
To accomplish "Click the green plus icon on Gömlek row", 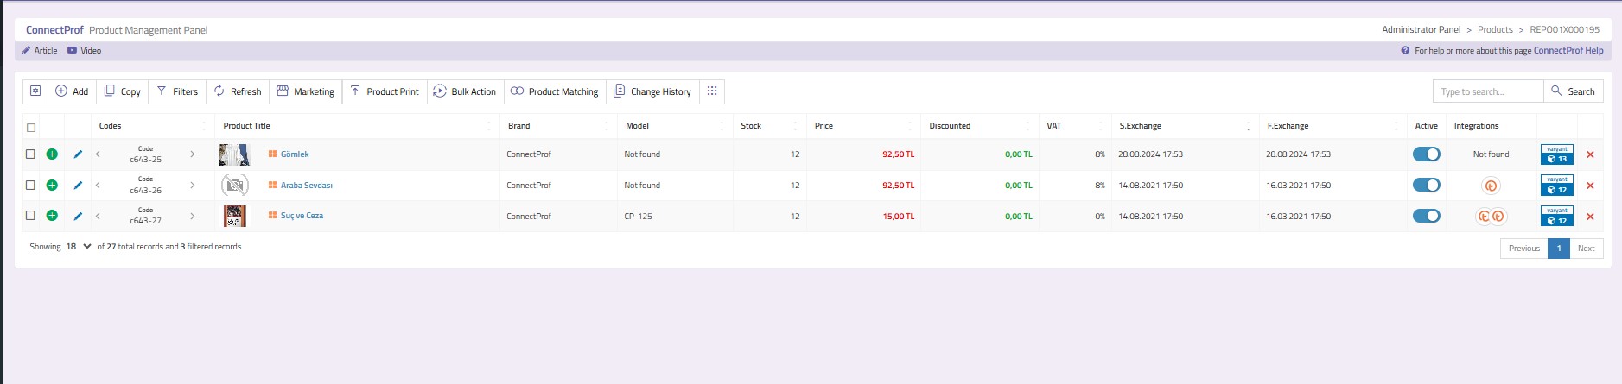I will [52, 154].
